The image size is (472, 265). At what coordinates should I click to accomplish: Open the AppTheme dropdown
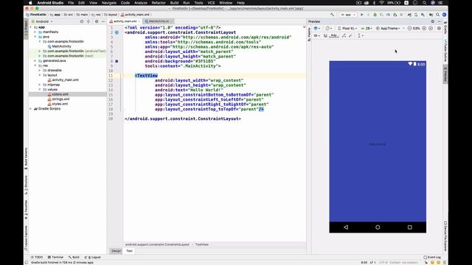pyautogui.click(x=388, y=28)
